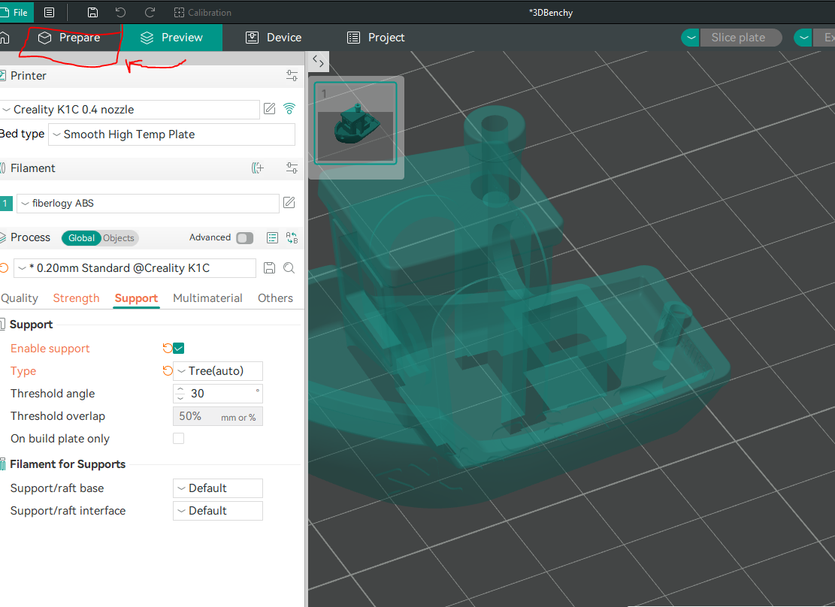Click the Enable support label
Image resolution: width=835 pixels, height=607 pixels.
(50, 349)
